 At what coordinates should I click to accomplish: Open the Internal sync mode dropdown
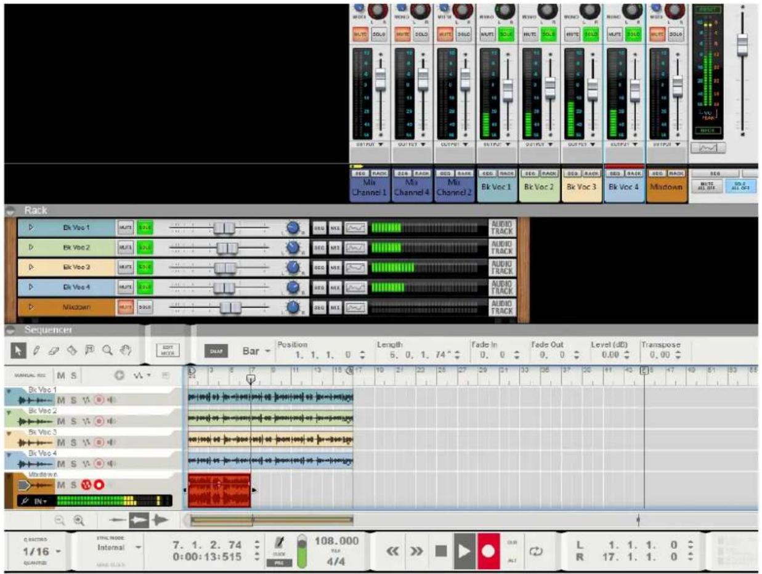[119, 547]
